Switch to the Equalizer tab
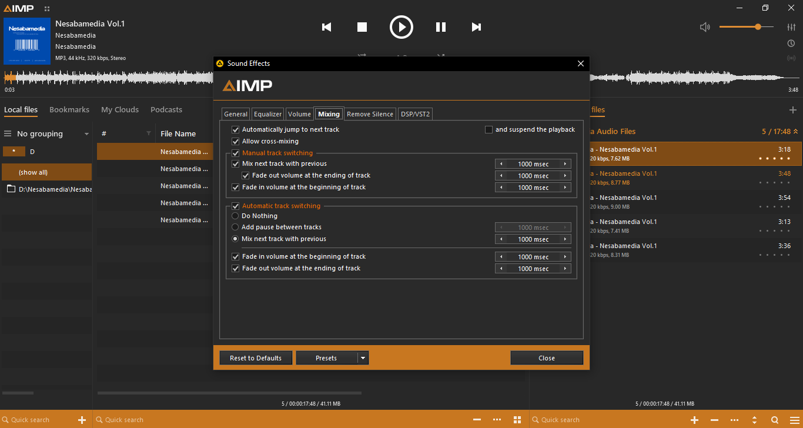This screenshot has height=428, width=803. coord(268,114)
